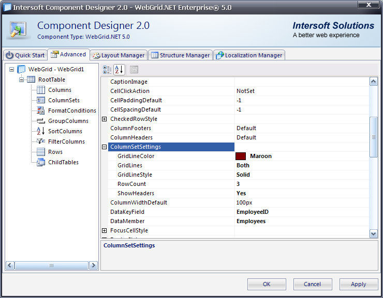The width and height of the screenshot is (383, 298).
Task: Expand the CheckedRowStyle property
Action: point(105,119)
